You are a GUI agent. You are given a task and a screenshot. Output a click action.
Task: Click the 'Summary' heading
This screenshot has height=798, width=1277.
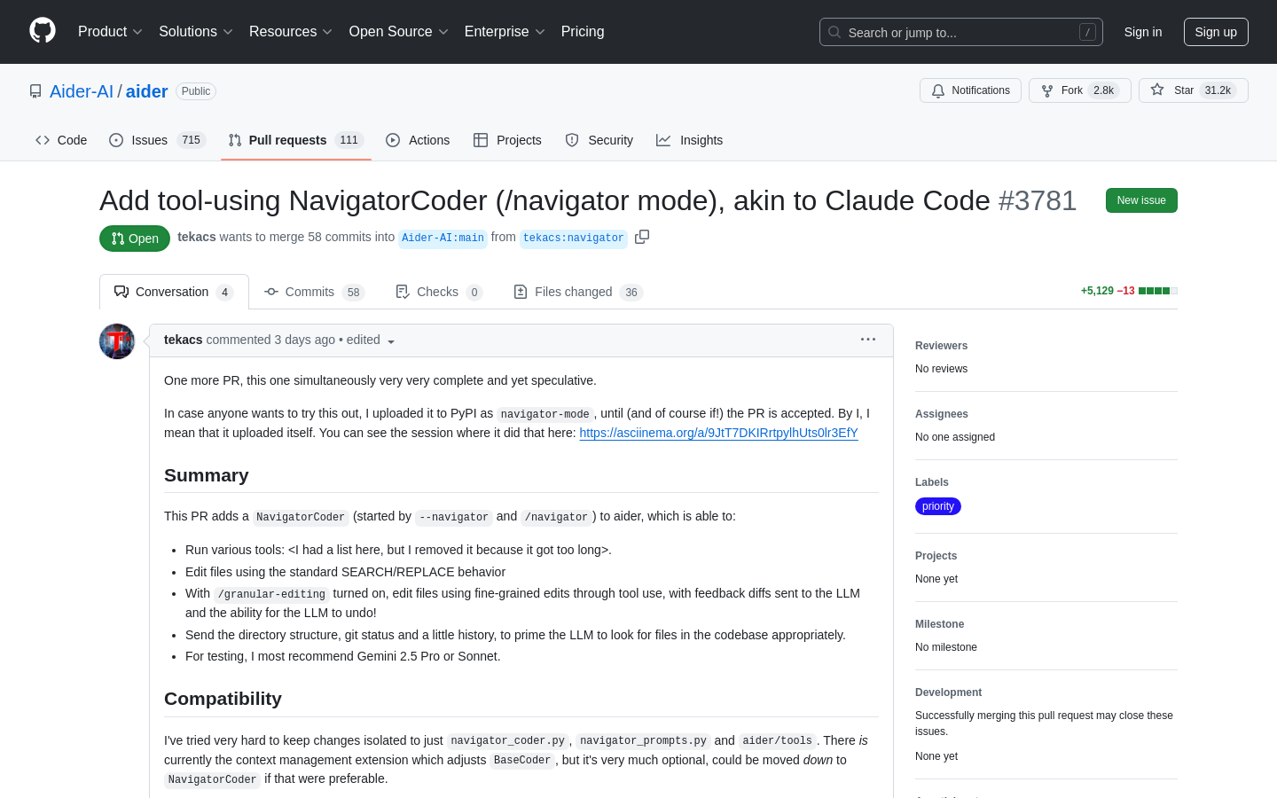tap(207, 475)
